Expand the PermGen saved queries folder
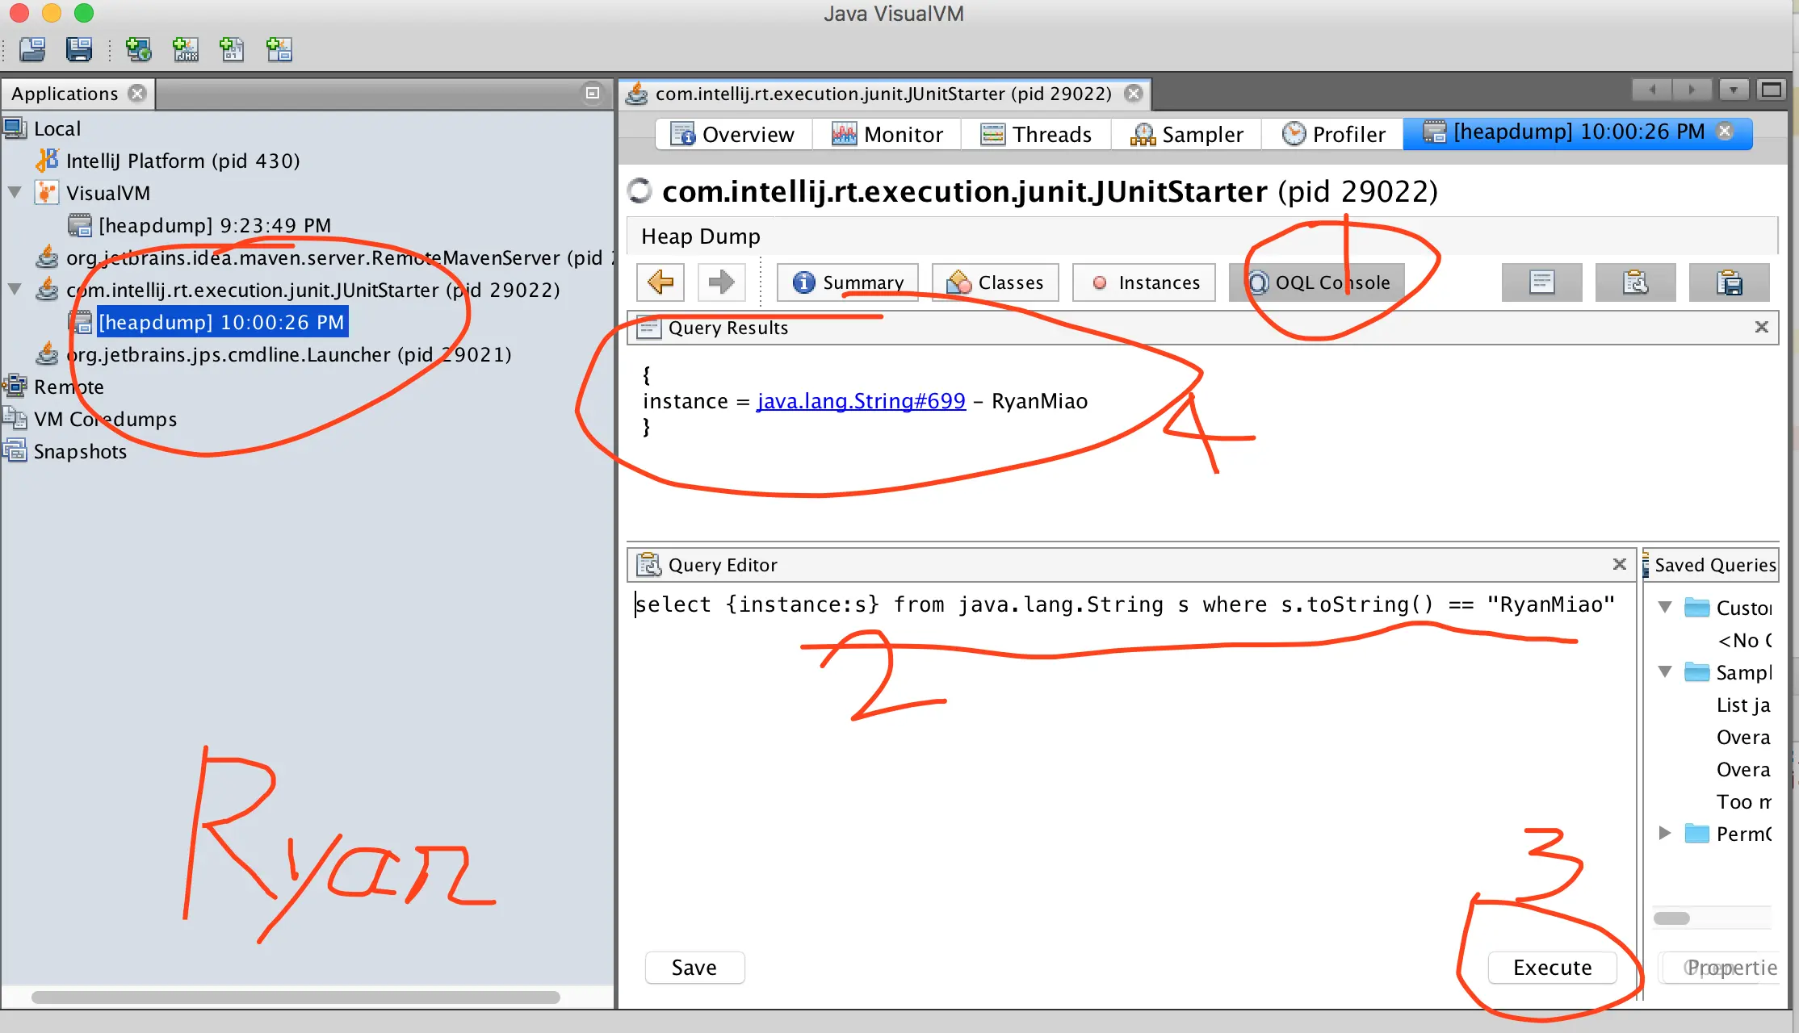 [x=1664, y=833]
